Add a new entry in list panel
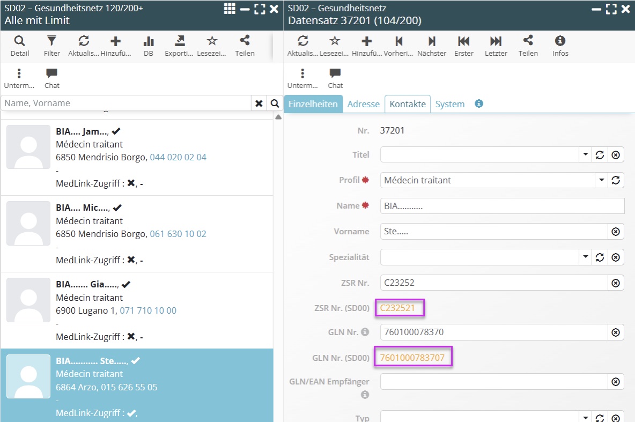 pyautogui.click(x=115, y=46)
